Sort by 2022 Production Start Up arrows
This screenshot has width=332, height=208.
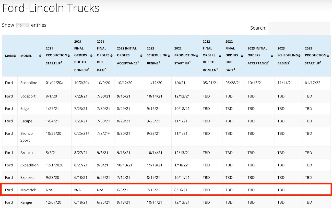(x=197, y=55)
